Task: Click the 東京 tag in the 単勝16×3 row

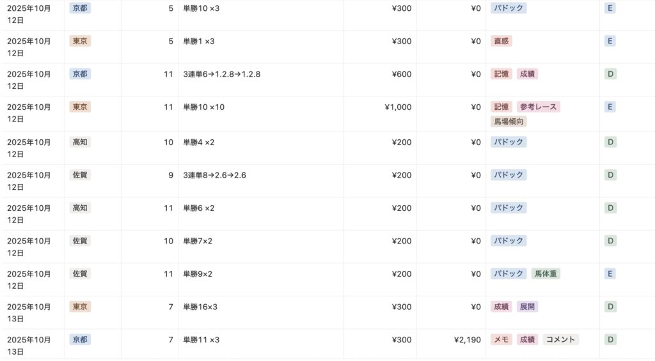Action: pos(80,307)
